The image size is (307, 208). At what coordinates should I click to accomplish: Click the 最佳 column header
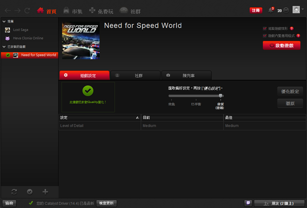[264, 117]
